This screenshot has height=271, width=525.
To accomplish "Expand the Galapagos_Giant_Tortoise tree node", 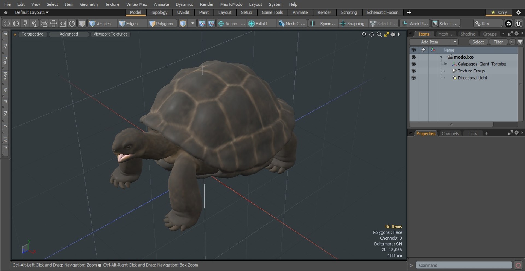I will pyautogui.click(x=446, y=64).
